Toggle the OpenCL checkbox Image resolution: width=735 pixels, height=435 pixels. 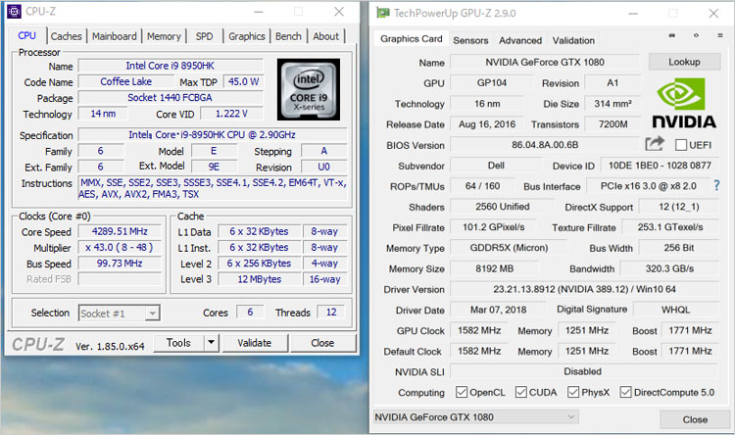pyautogui.click(x=462, y=392)
